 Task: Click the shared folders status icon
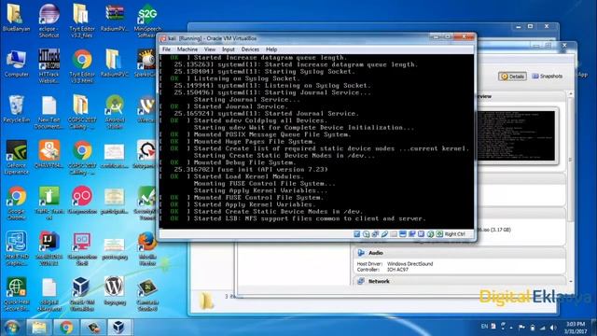394,234
